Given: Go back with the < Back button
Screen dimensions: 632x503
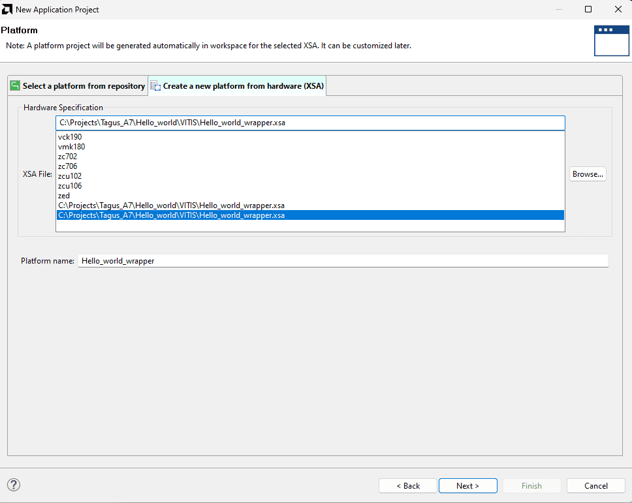Looking at the screenshot, I should point(408,485).
